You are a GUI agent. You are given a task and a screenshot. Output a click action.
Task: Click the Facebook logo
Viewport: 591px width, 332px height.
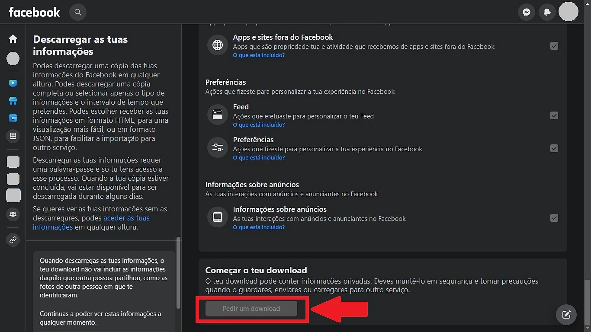point(34,12)
